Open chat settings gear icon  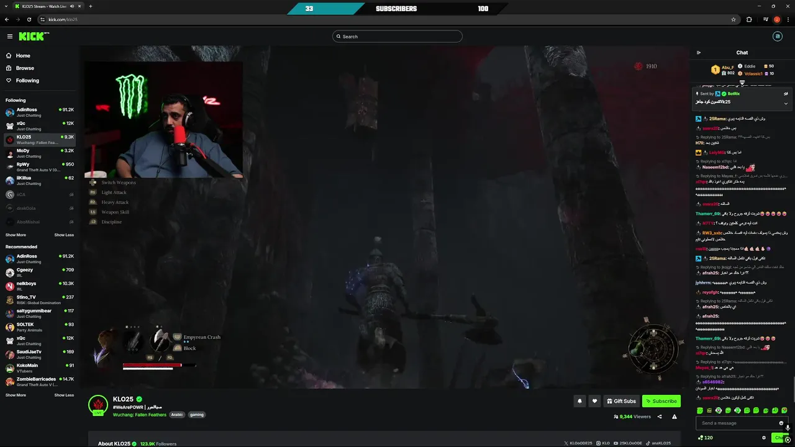click(764, 438)
